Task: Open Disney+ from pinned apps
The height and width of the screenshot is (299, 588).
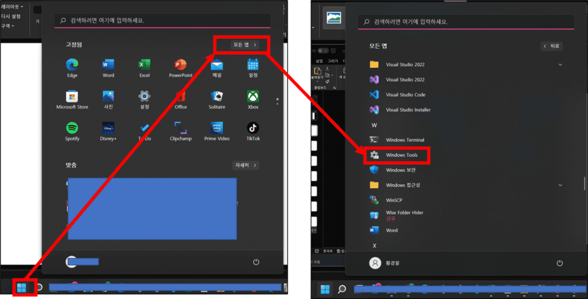Action: [x=108, y=131]
